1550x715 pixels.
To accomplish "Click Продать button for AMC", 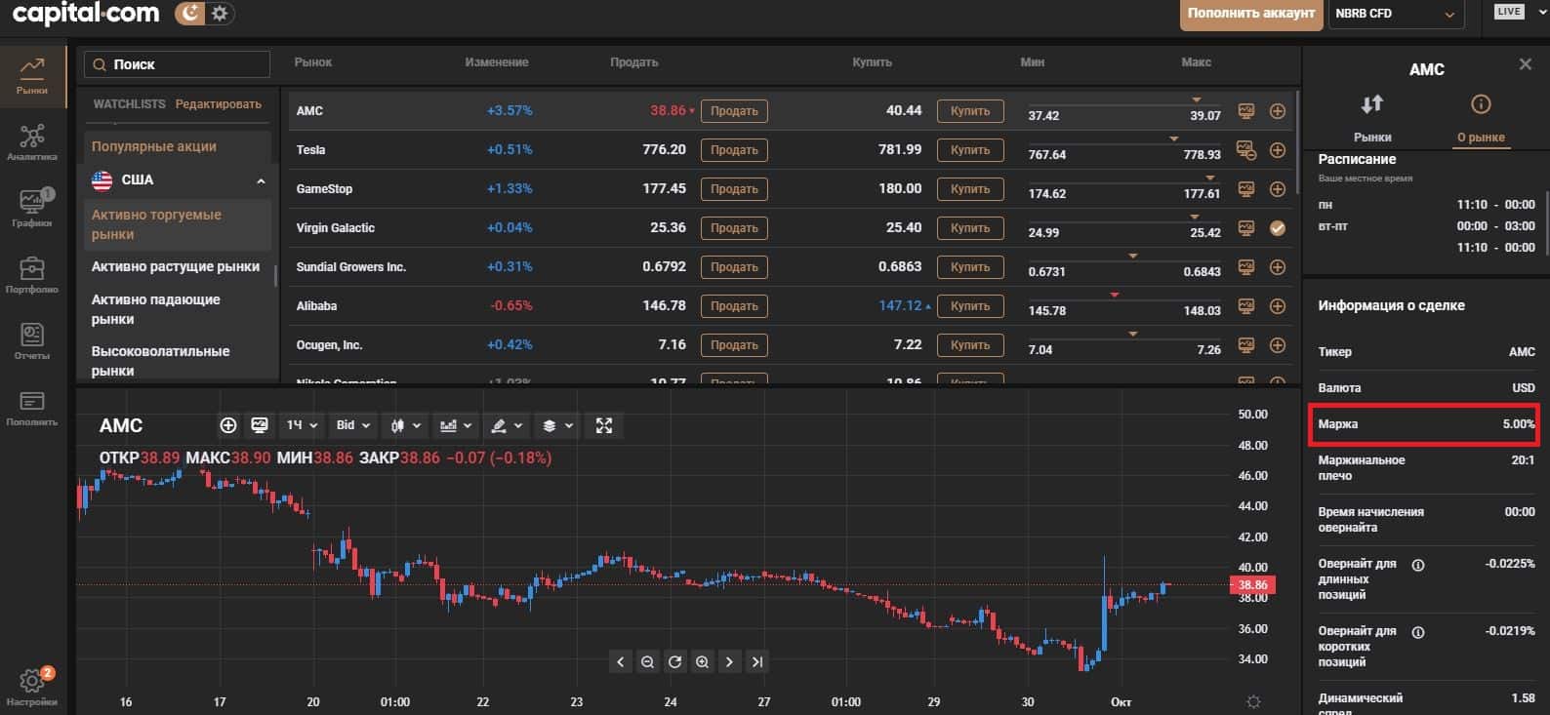I will pos(734,111).
